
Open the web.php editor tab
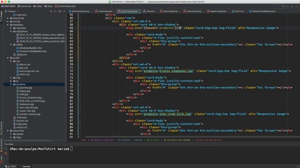coord(149,11)
